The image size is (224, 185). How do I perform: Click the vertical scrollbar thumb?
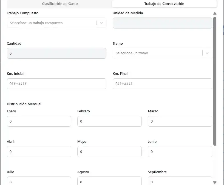click(x=215, y=81)
